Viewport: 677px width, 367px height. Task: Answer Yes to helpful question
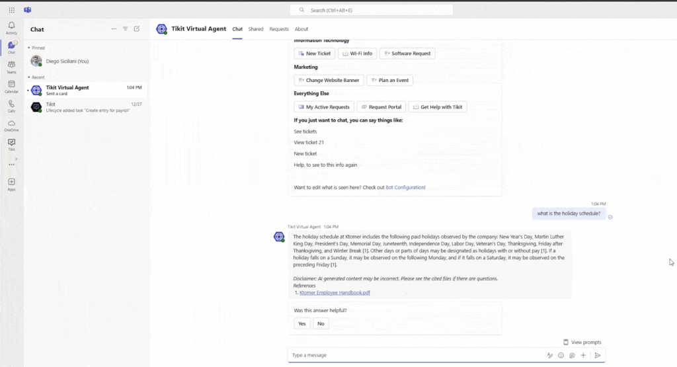coord(301,324)
